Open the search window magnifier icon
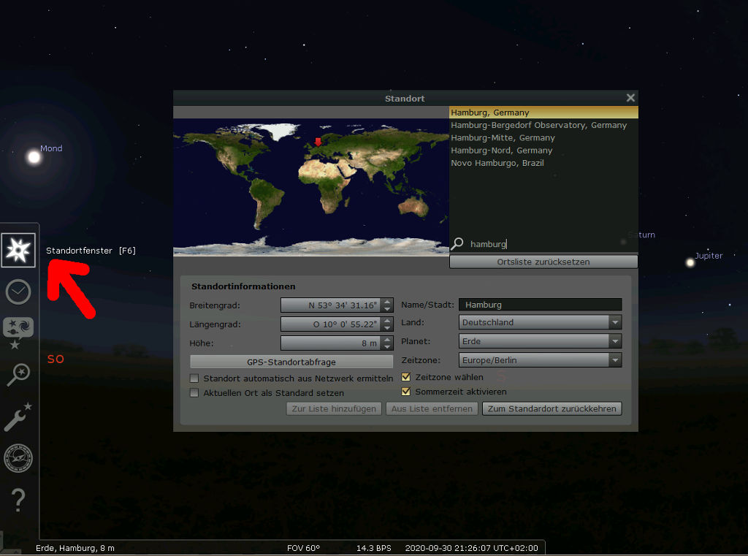 [18, 375]
